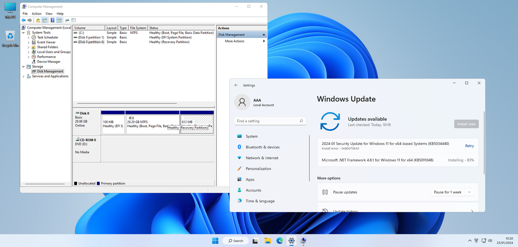Open Apps settings category
This screenshot has height=247, width=518.
(271, 180)
